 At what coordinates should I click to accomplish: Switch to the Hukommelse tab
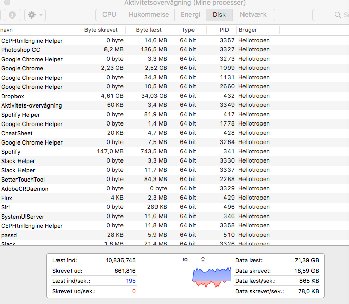149,15
